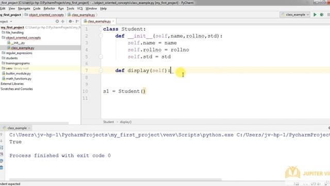Screen dimensions: 330x186
Task: Click the UTF-8 encoding status bar entry
Action: click(x=316, y=184)
